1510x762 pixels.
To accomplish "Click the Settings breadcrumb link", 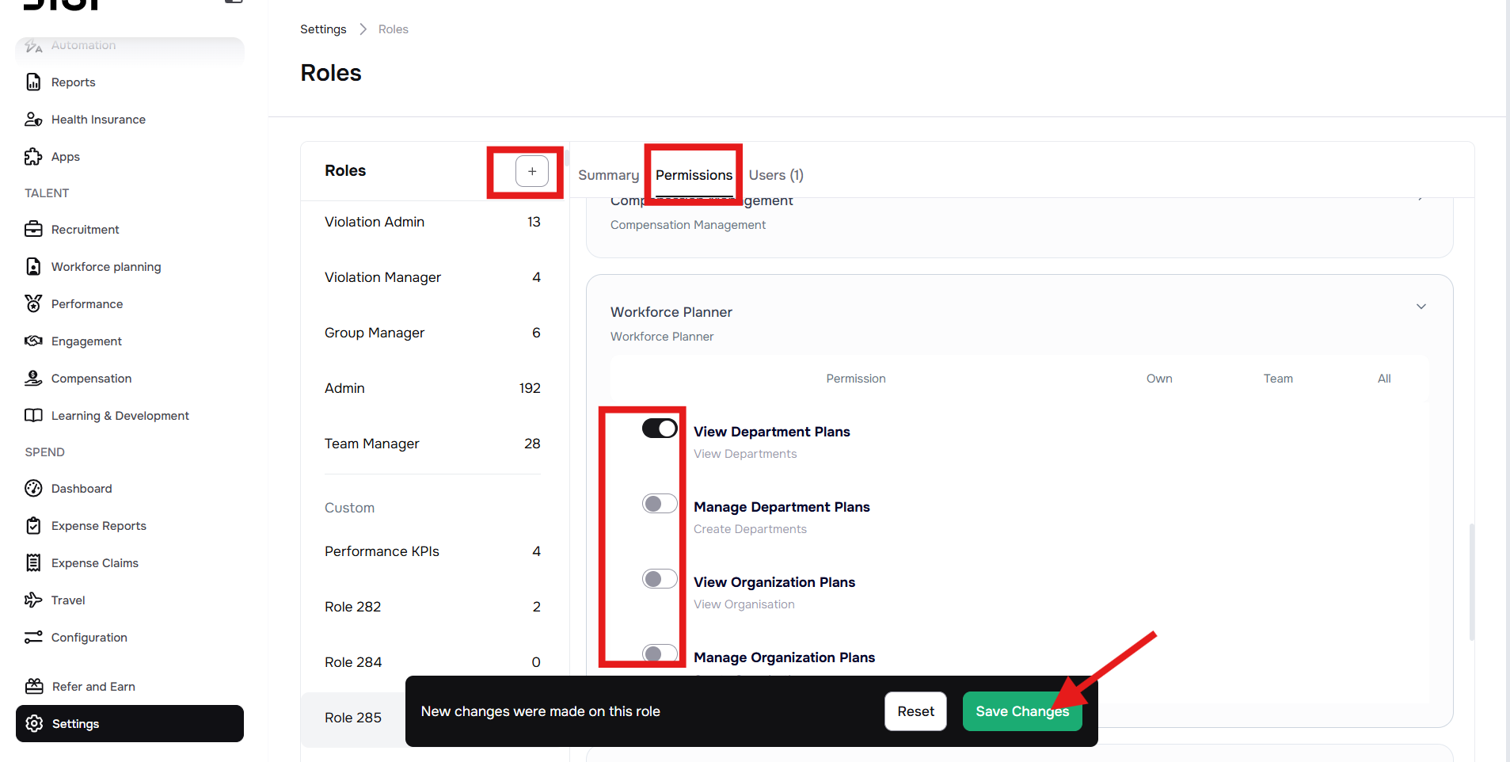I will pos(323,29).
